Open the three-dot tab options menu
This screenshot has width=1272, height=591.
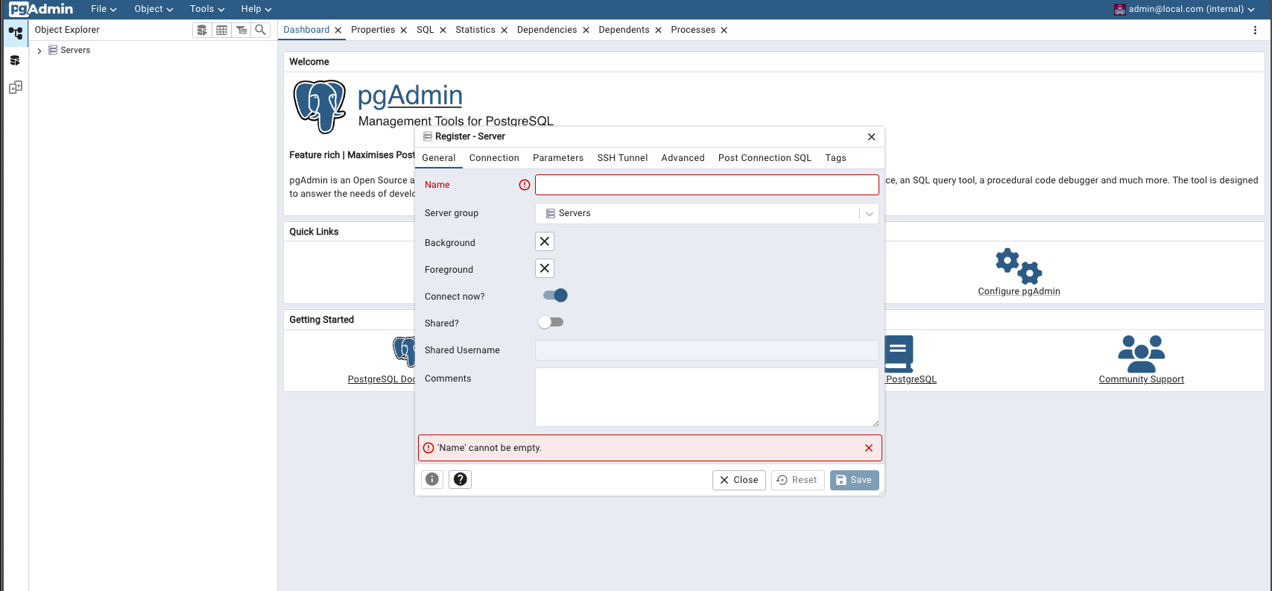1256,31
